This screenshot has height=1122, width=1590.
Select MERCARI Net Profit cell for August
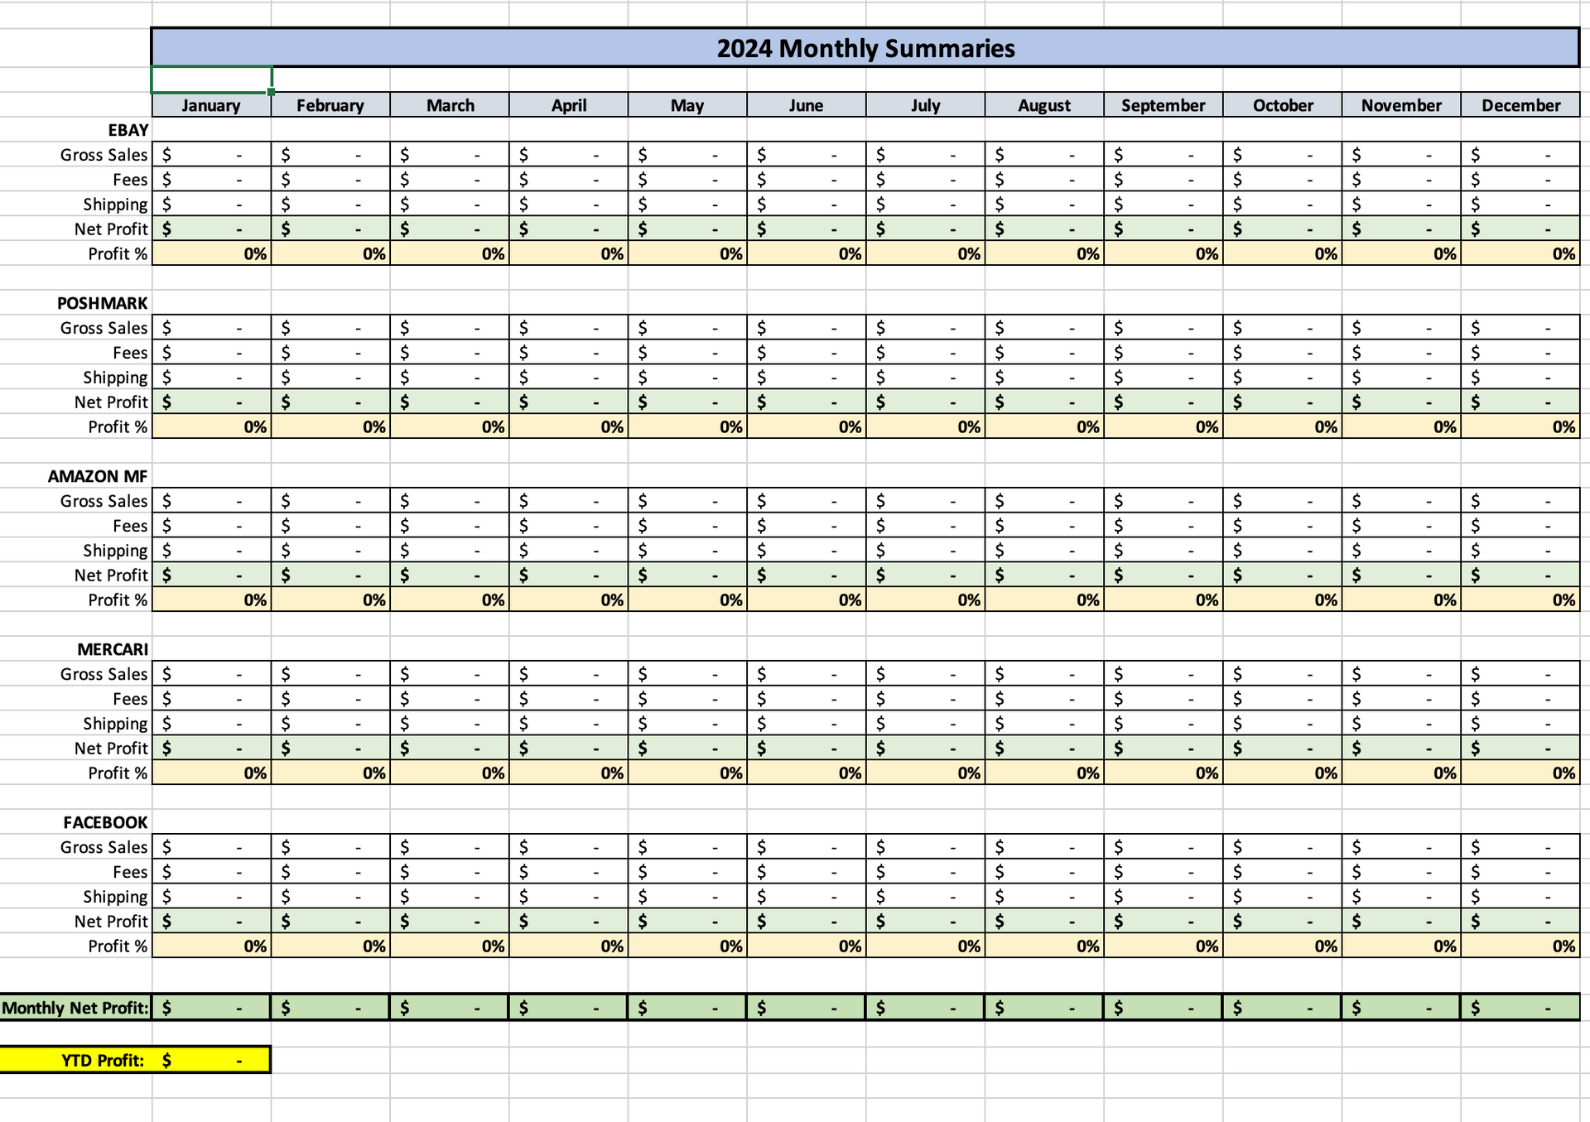coord(1044,748)
